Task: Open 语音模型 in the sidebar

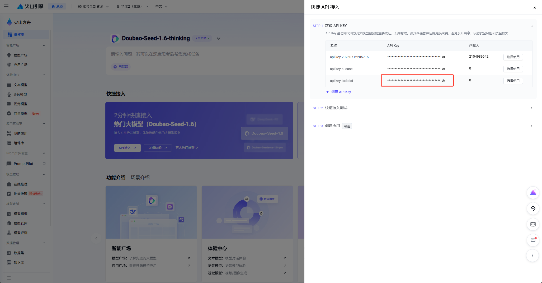Action: point(20,94)
